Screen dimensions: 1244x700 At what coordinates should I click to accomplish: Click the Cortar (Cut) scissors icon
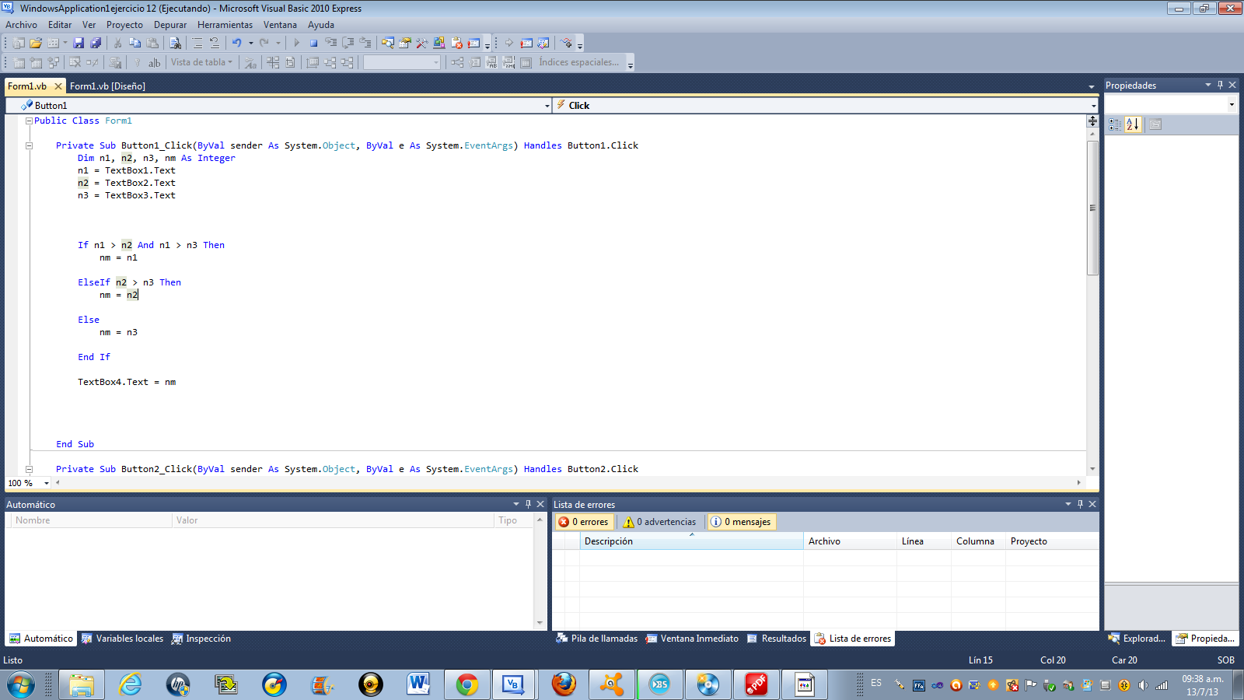click(x=118, y=43)
